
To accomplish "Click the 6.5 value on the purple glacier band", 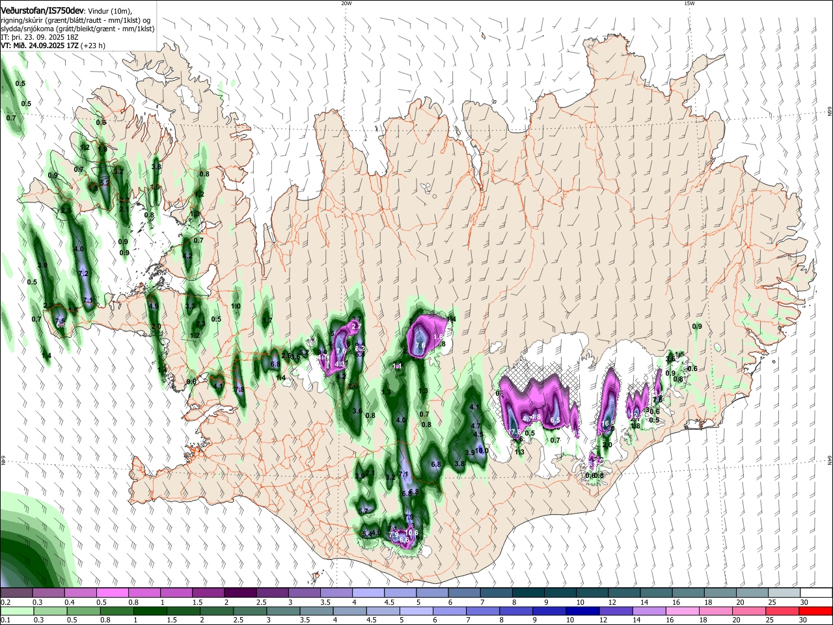I will pos(555,421).
